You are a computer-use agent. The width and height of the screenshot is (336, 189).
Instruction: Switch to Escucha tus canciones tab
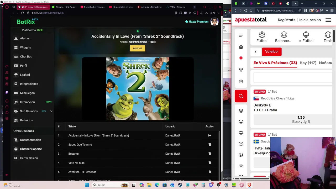[93, 7]
